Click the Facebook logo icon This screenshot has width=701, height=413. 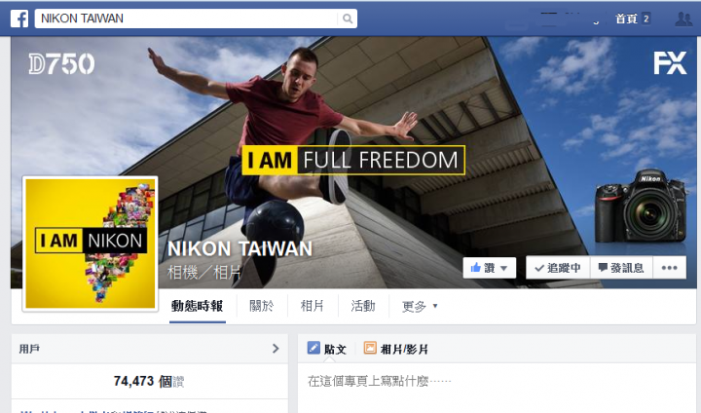tap(19, 19)
